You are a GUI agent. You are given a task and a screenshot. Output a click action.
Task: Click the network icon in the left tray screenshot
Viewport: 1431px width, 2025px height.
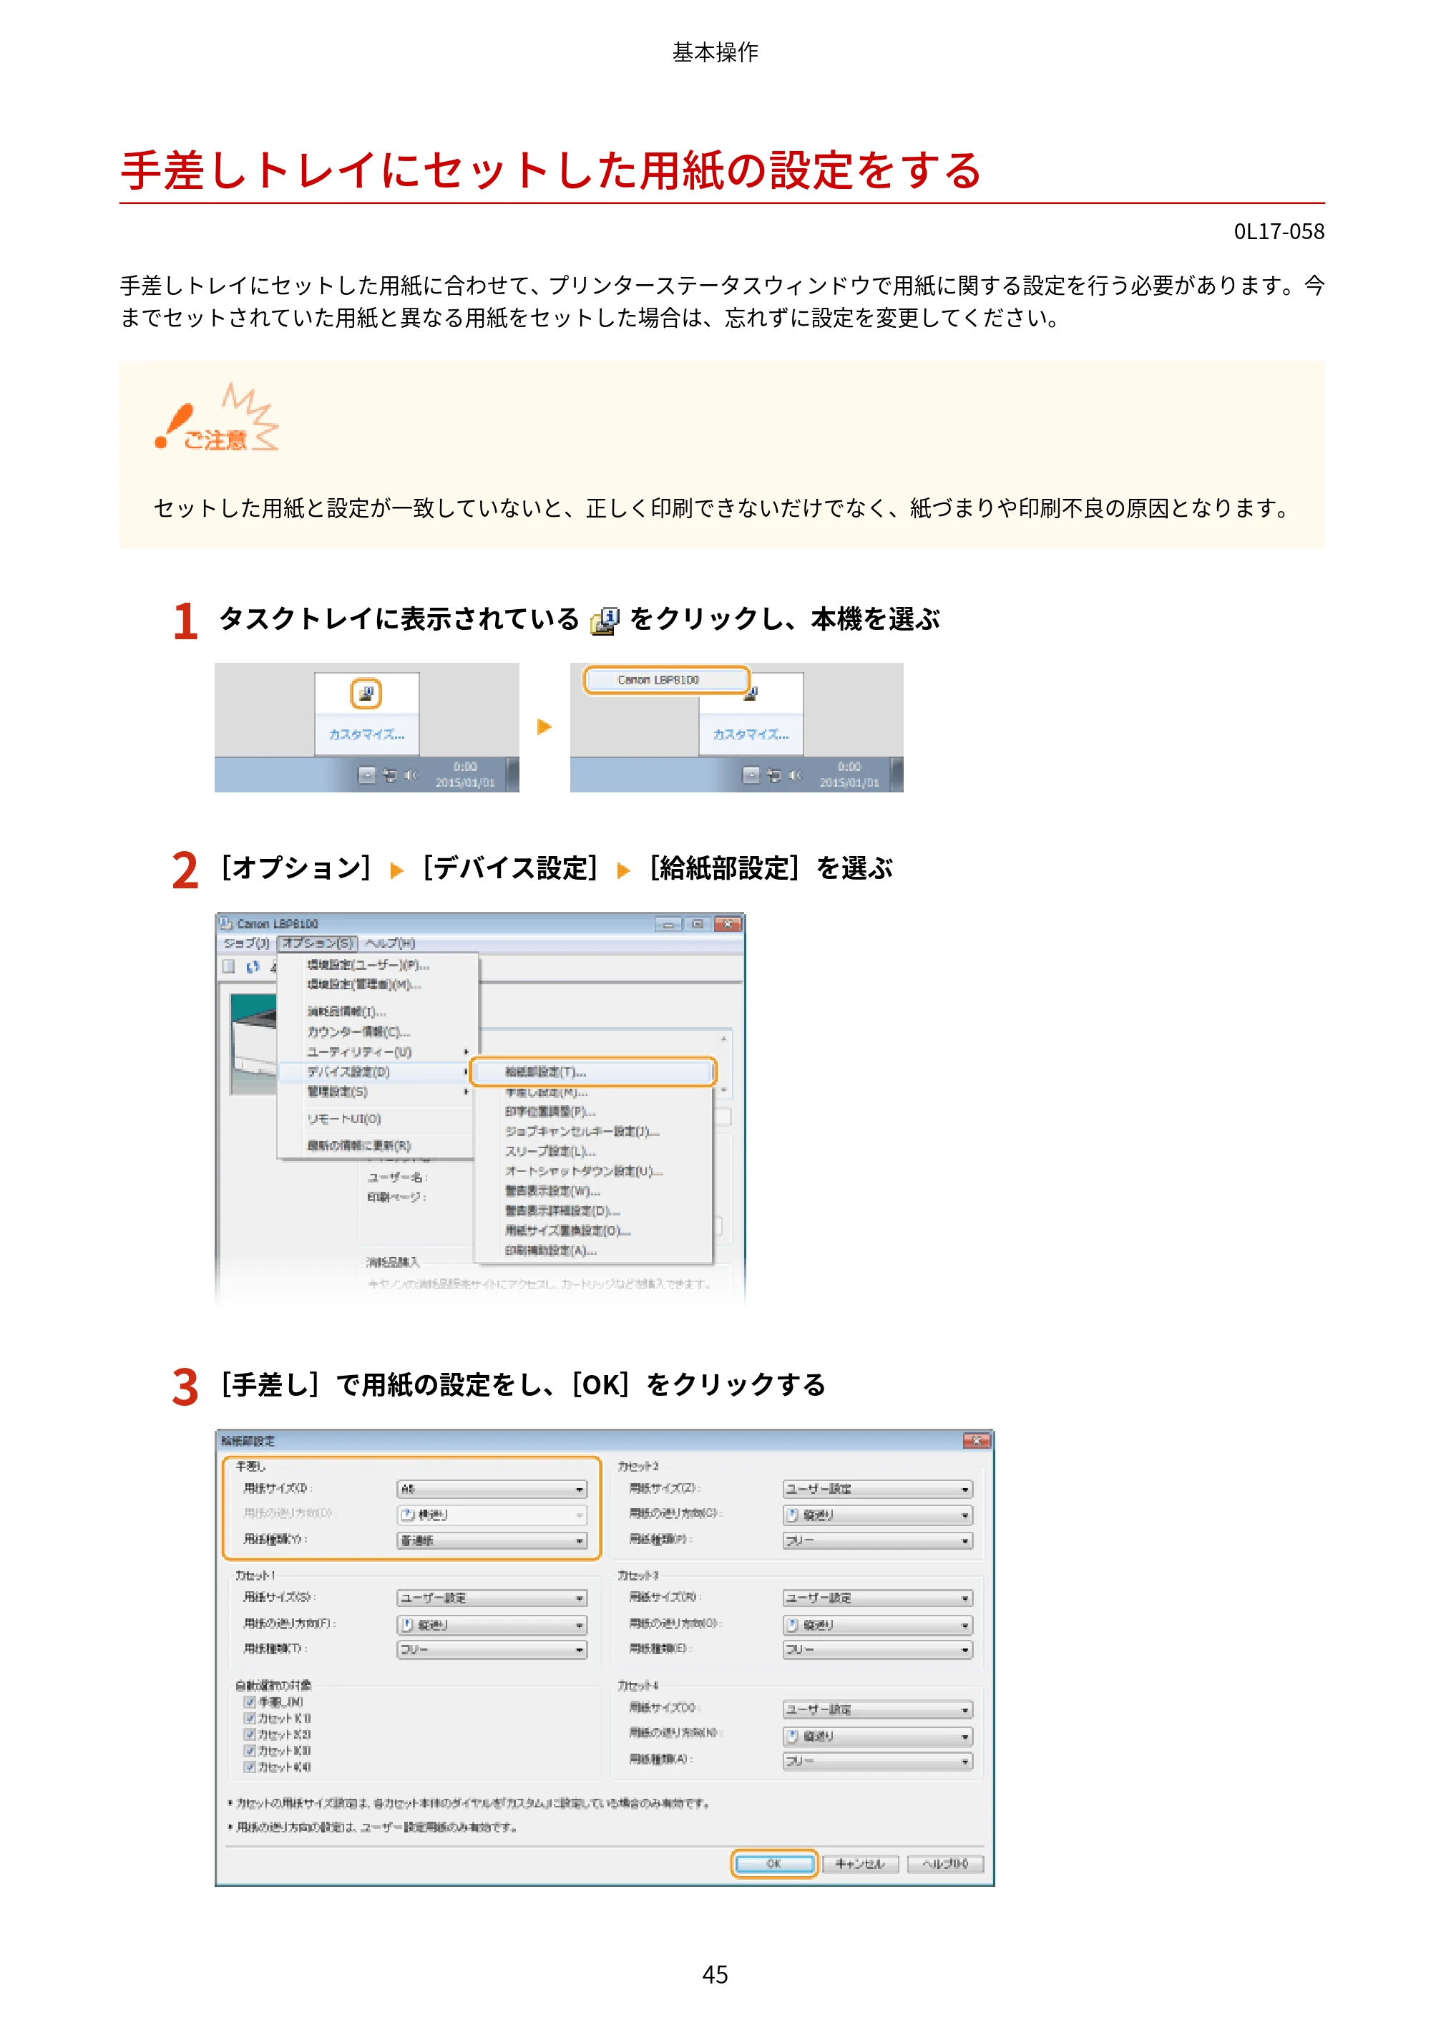390,775
